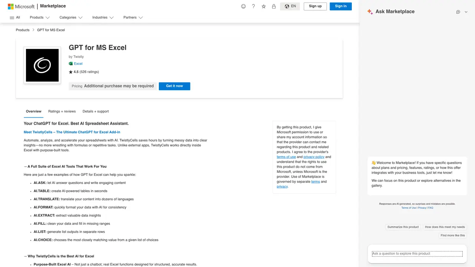Open provider's privacy policy link
Viewport: 475px width, 267px height.
pos(314,157)
